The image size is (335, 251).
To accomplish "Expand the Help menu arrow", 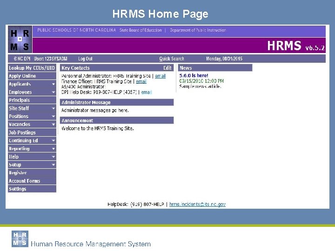I will [x=54, y=157].
